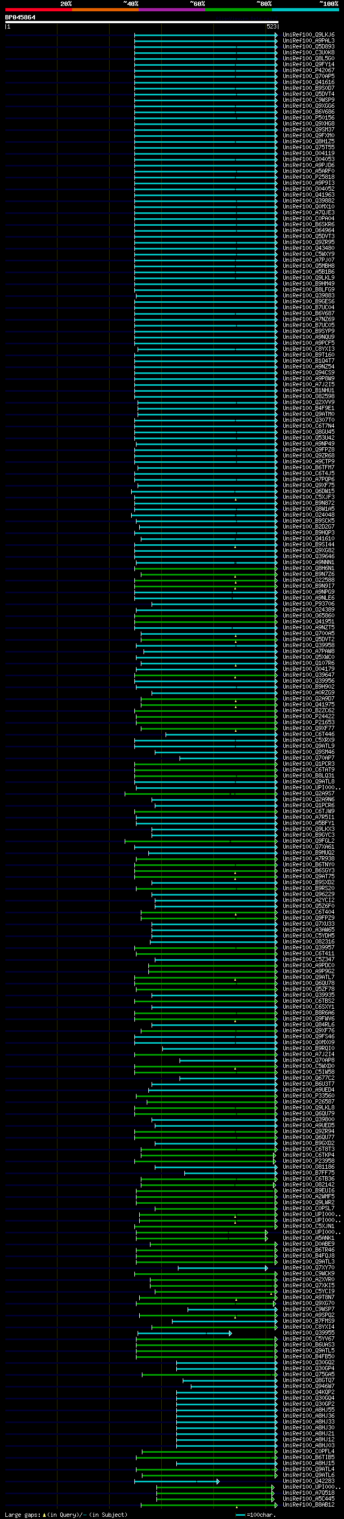Screen dimensions: 344x1519
Task: Choose hit UniRef100_Q75GA5
Action: click(308, 1374)
